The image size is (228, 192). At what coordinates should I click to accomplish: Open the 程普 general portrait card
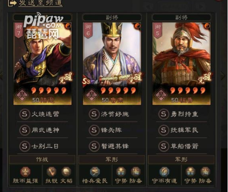182,64
